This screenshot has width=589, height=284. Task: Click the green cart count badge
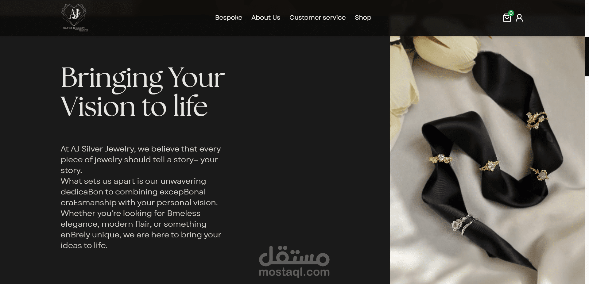(511, 13)
